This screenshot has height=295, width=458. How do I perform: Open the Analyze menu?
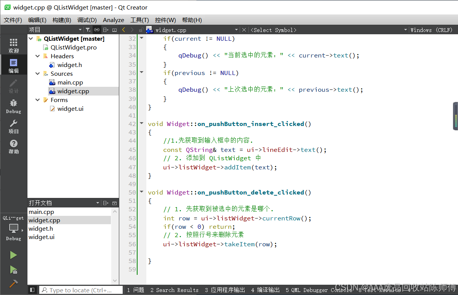(x=114, y=20)
